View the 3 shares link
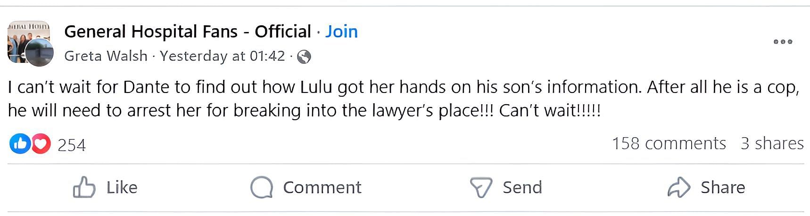Image resolution: width=810 pixels, height=216 pixels. tap(772, 143)
